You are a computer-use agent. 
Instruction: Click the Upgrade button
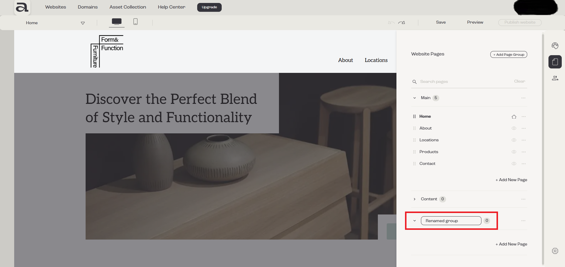209,7
